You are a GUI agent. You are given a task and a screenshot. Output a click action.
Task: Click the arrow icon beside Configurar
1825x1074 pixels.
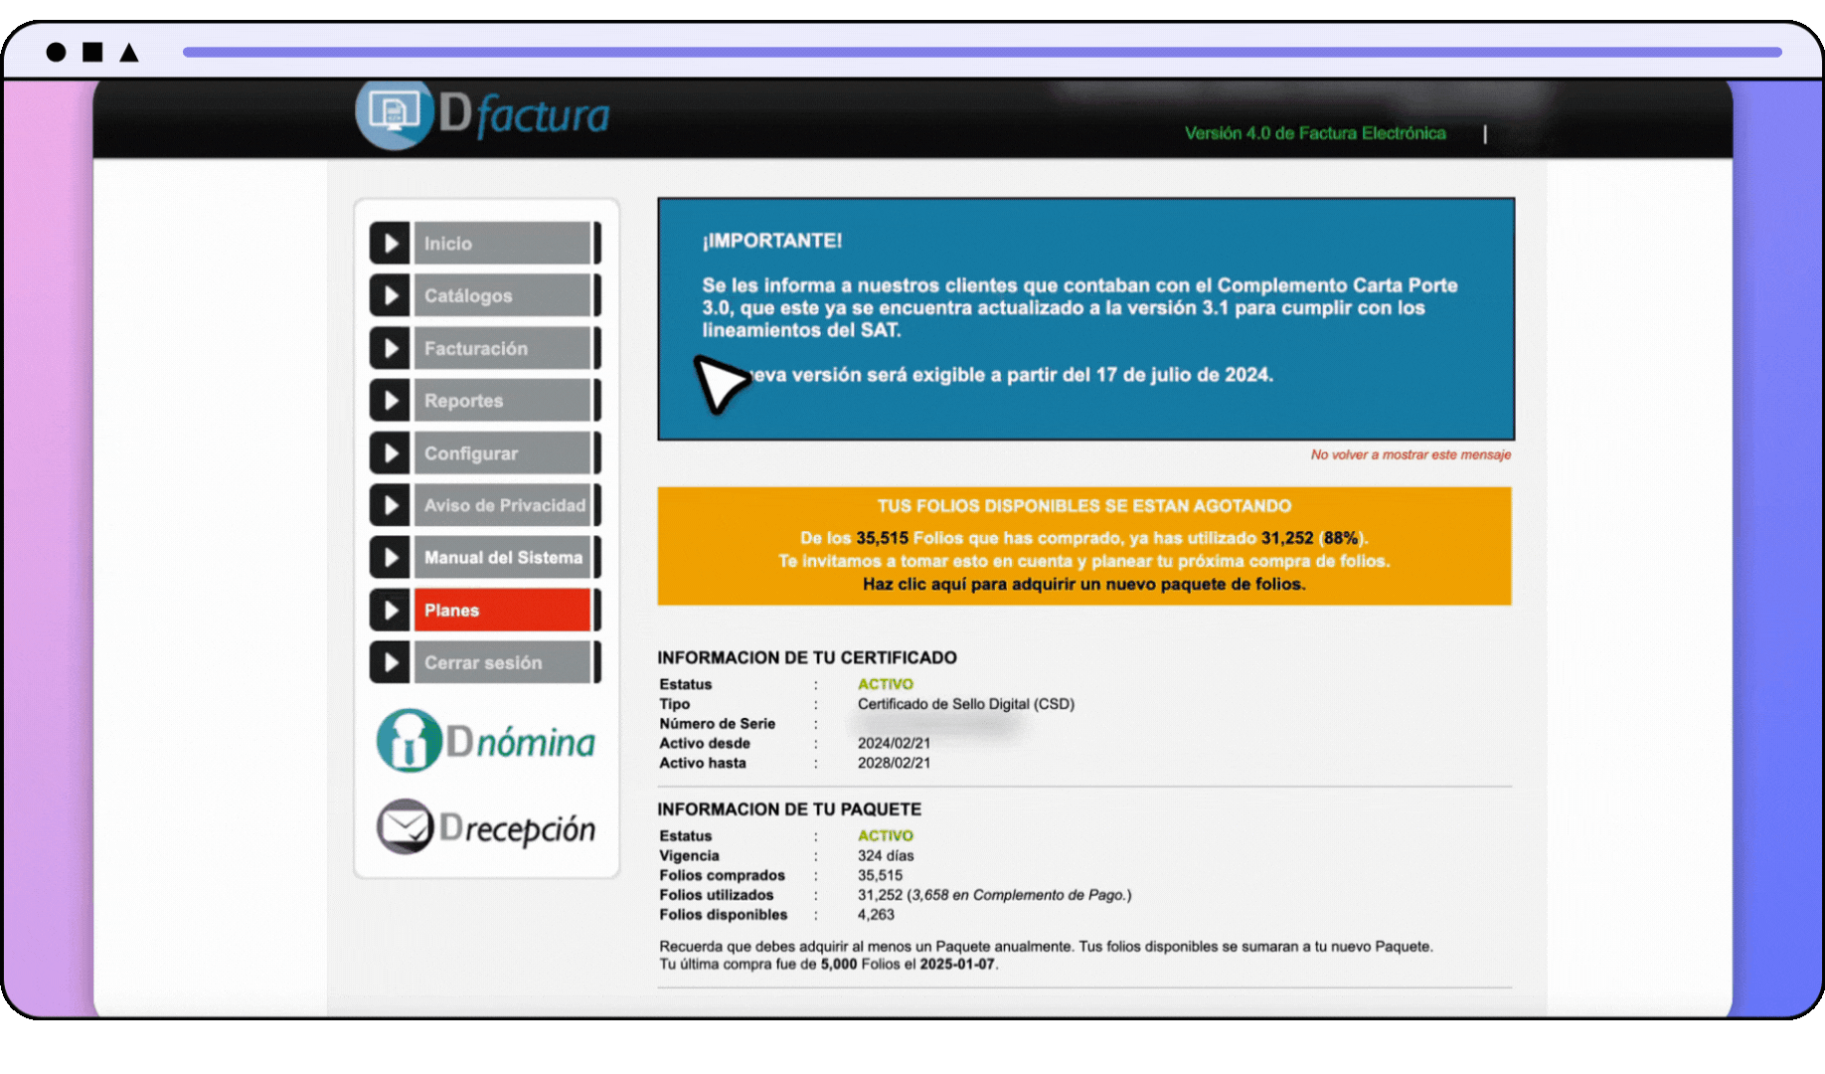390,452
